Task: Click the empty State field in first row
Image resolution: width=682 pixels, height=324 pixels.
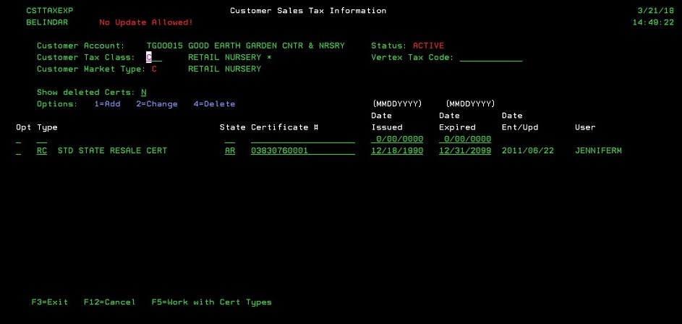Action: click(x=229, y=139)
